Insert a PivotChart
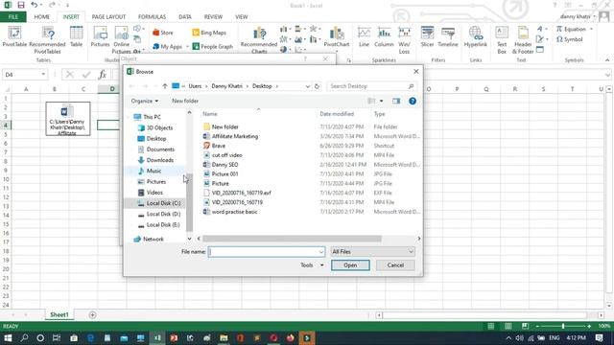The image size is (614, 345). coord(337,36)
